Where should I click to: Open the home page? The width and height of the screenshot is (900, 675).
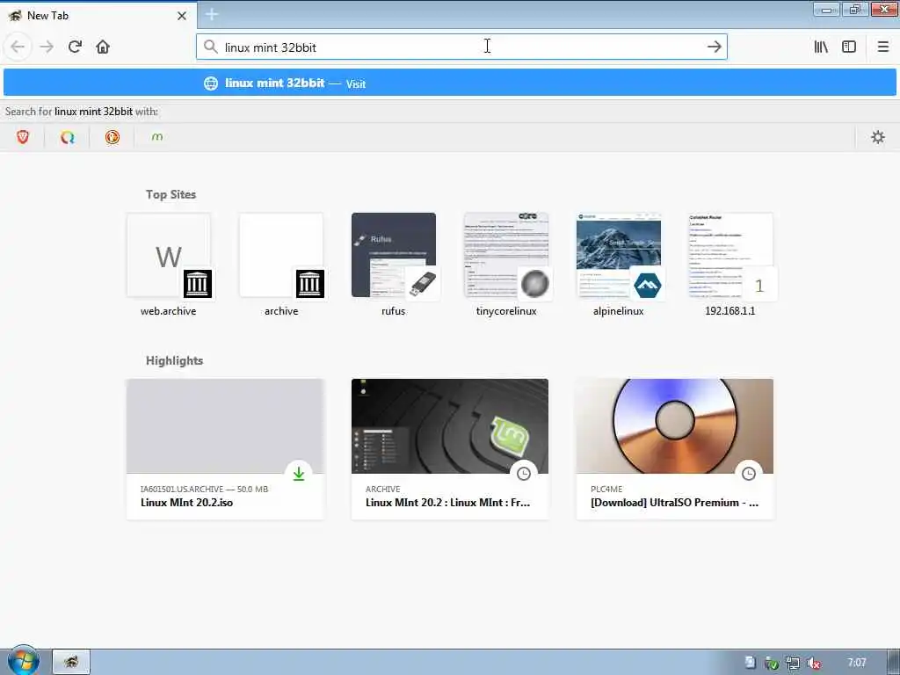tap(103, 47)
